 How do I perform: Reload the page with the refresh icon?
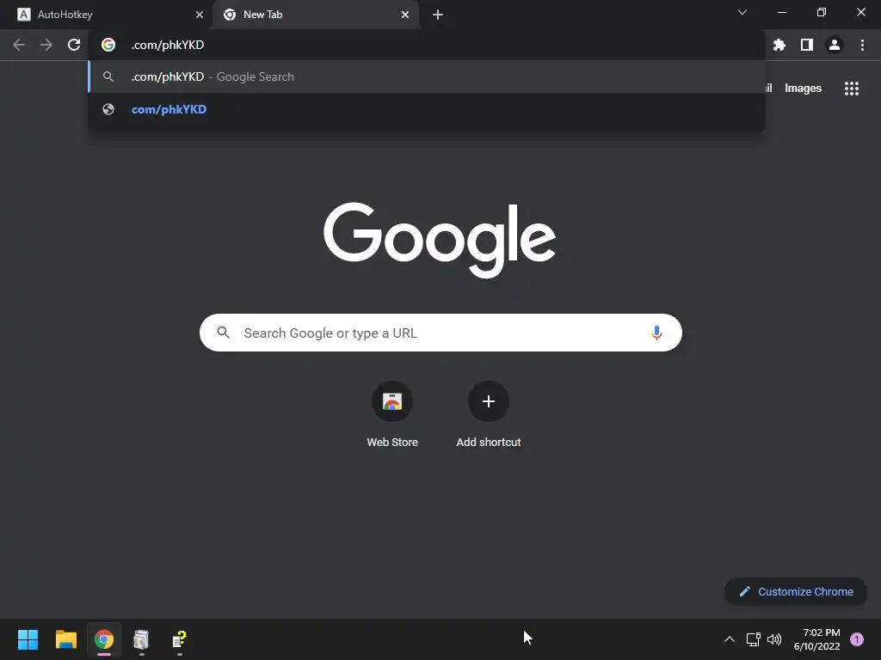coord(74,45)
